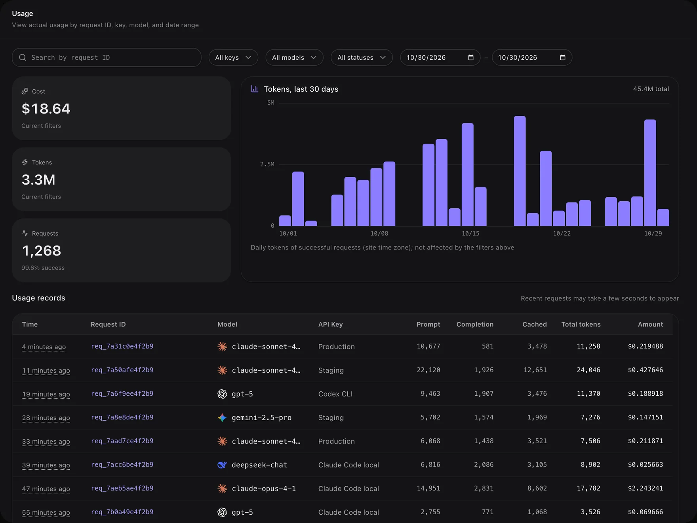Click the '99.6% success' text

(x=43, y=268)
